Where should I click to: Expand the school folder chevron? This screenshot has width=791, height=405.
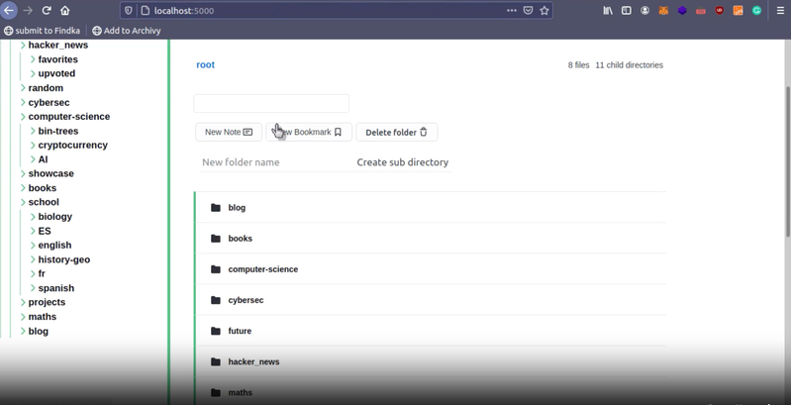[23, 202]
